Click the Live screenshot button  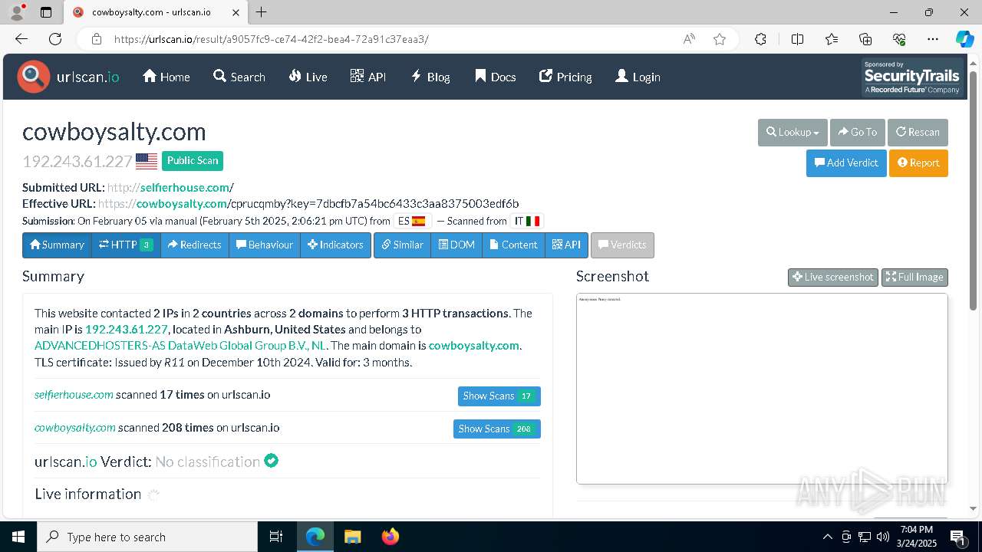point(832,277)
